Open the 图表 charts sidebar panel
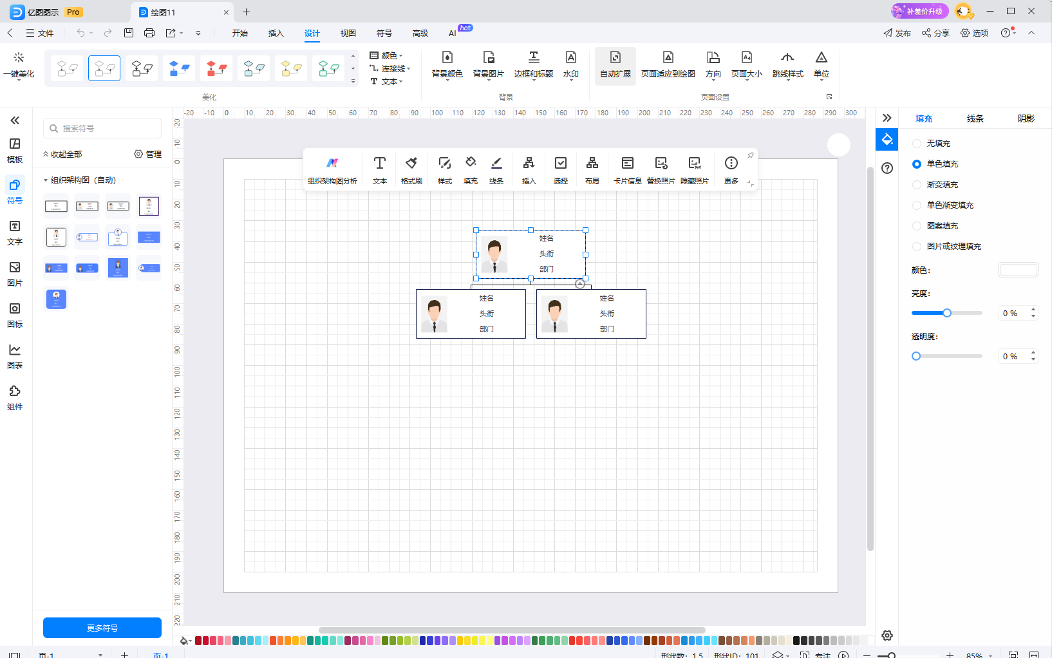Viewport: 1052px width, 658px height. pos(15,356)
